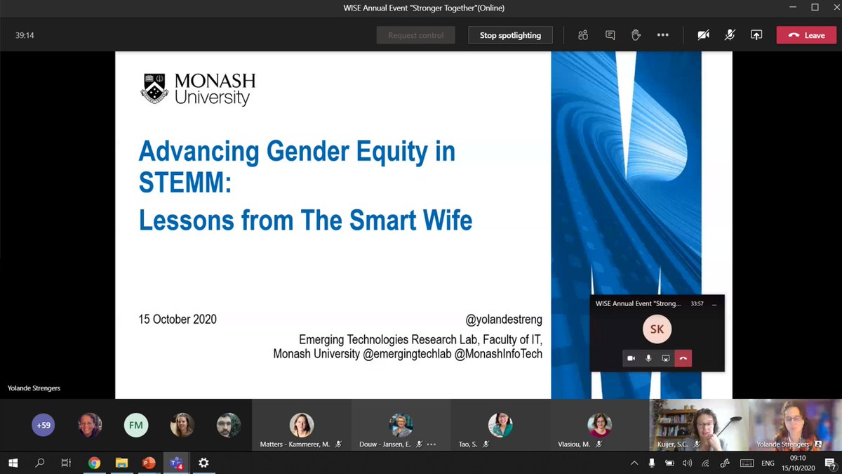
Task: Open More actions ellipsis menu
Action: pos(662,35)
